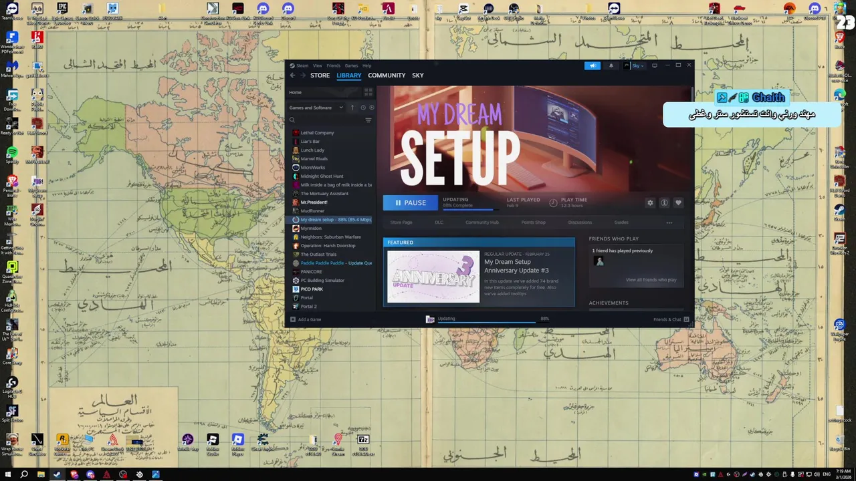
Task: Open the Store Page link
Action: 401,222
